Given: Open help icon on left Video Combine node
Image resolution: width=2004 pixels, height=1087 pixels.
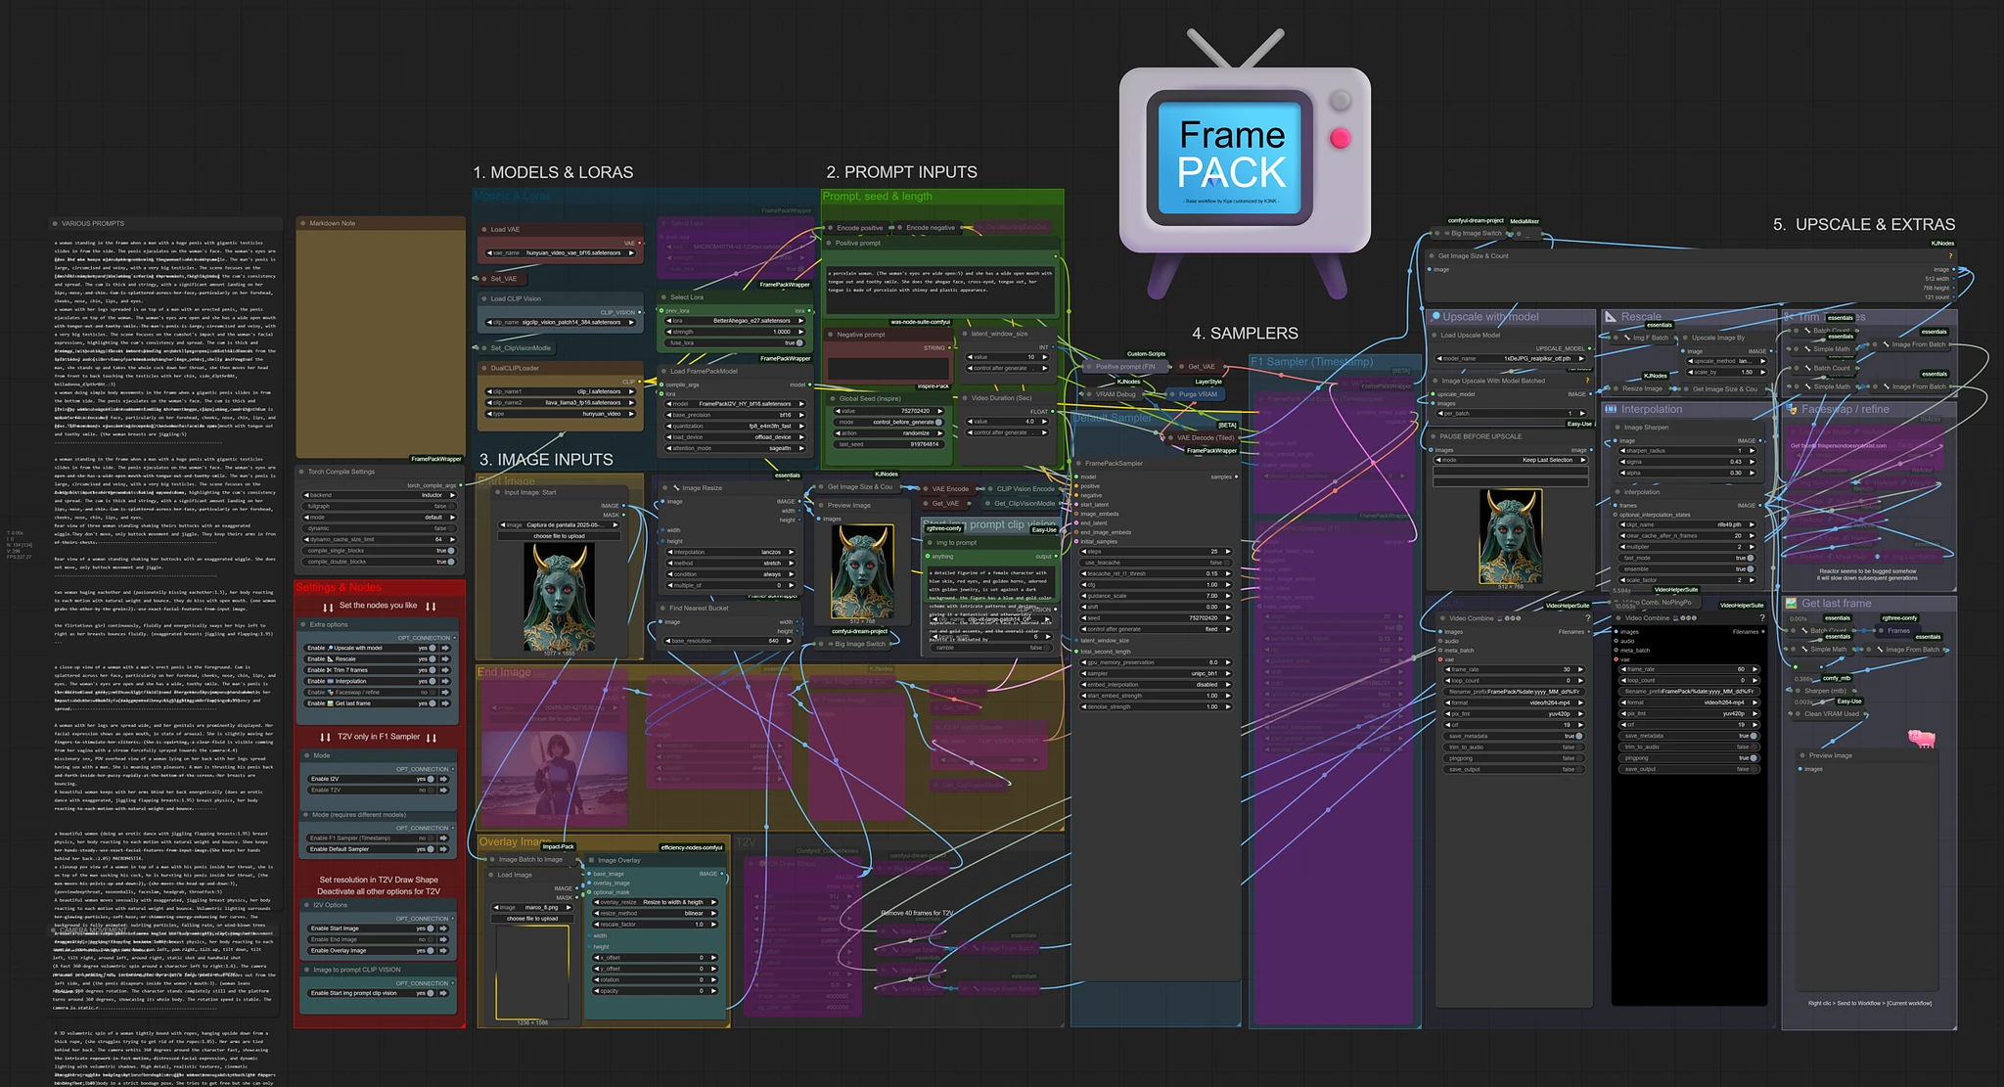Looking at the screenshot, I should pos(1587,618).
